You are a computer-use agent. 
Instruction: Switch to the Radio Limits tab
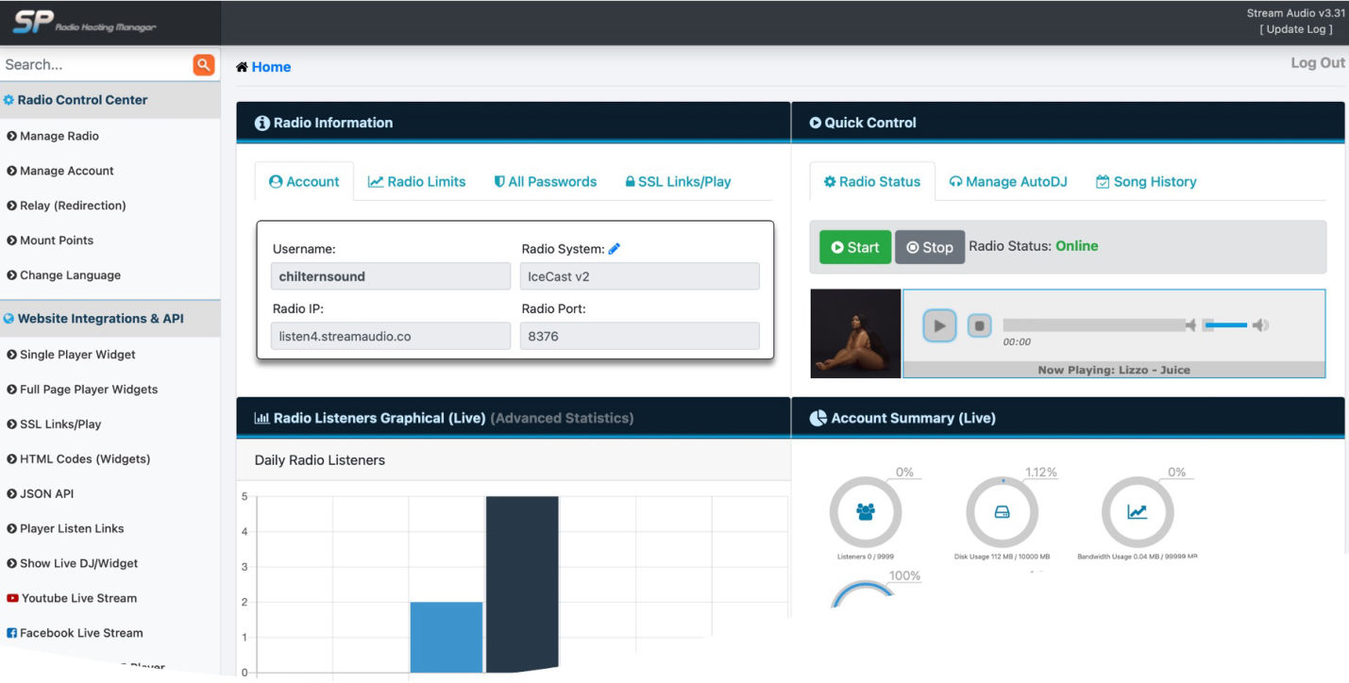[x=416, y=181]
